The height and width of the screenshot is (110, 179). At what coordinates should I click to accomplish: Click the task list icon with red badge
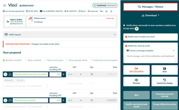point(30,19)
